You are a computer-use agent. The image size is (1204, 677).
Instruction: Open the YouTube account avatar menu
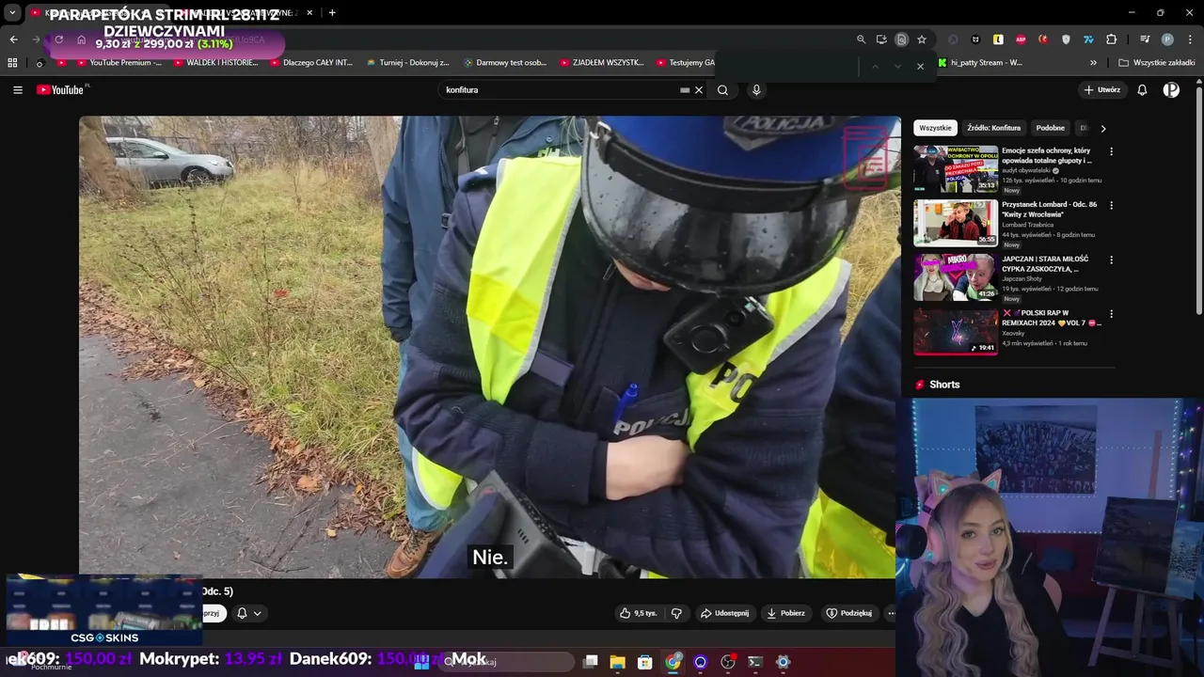click(1171, 90)
